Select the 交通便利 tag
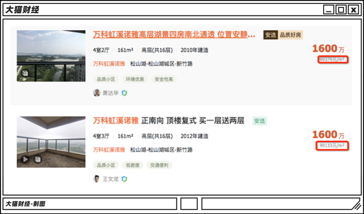The width and height of the screenshot is (364, 214). click(x=159, y=165)
